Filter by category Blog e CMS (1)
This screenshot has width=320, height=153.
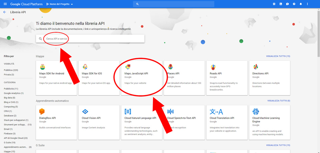pyautogui.click(x=11, y=102)
